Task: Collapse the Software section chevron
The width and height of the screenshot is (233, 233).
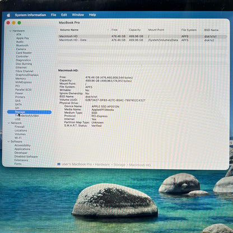Action: [8, 142]
